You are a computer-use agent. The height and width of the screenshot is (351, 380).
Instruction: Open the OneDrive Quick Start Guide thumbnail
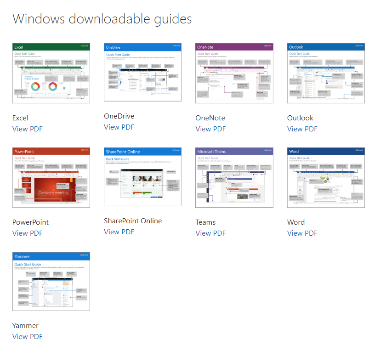click(x=142, y=72)
